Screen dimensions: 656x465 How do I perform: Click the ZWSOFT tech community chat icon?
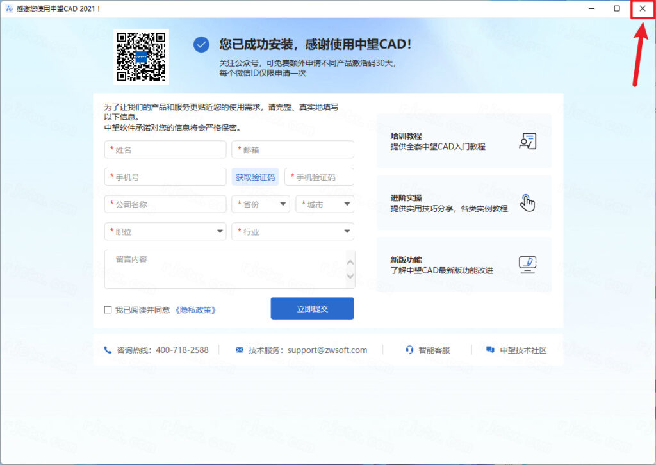[490, 350]
